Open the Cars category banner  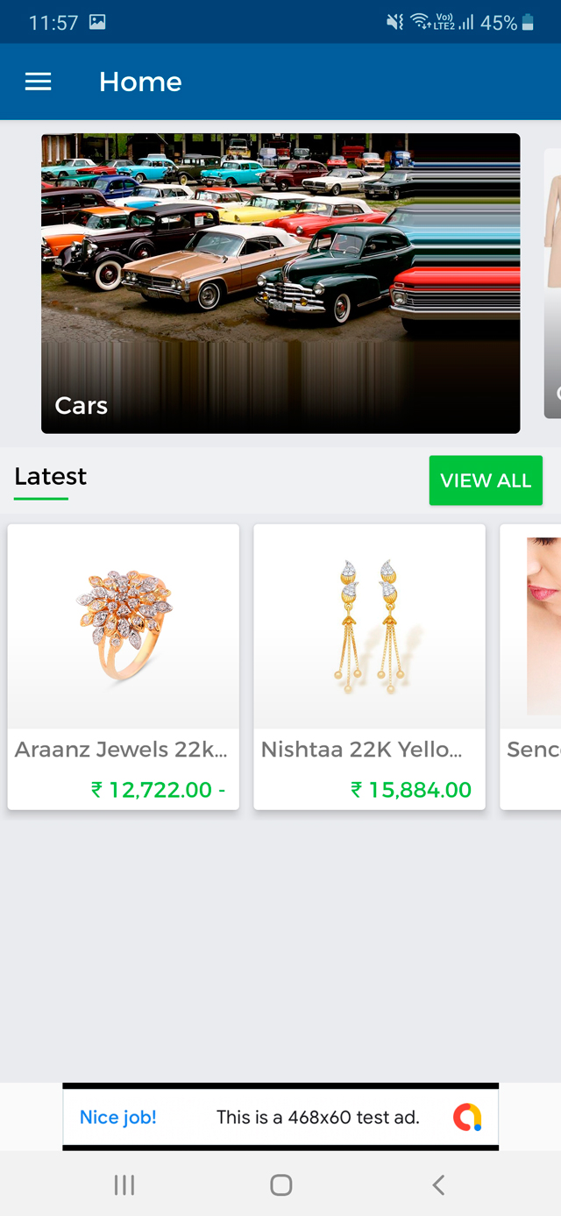coord(280,282)
